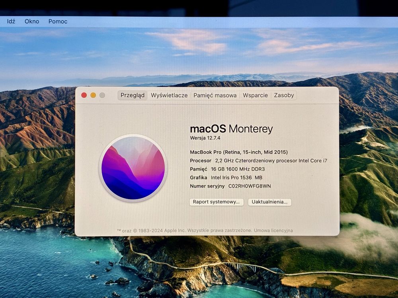Image resolution: width=398 pixels, height=298 pixels.
Task: Close the About This Mac window
Action: 84,95
